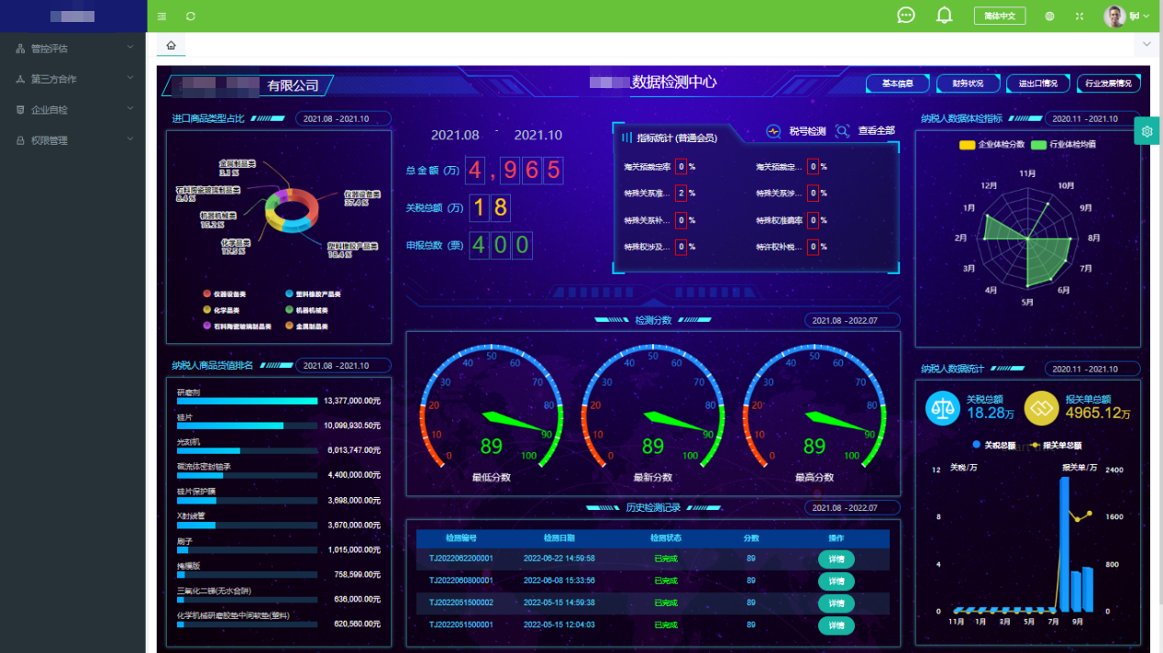This screenshot has width=1163, height=653.
Task: Switch to the 进出口情况 tab
Action: [x=1038, y=83]
